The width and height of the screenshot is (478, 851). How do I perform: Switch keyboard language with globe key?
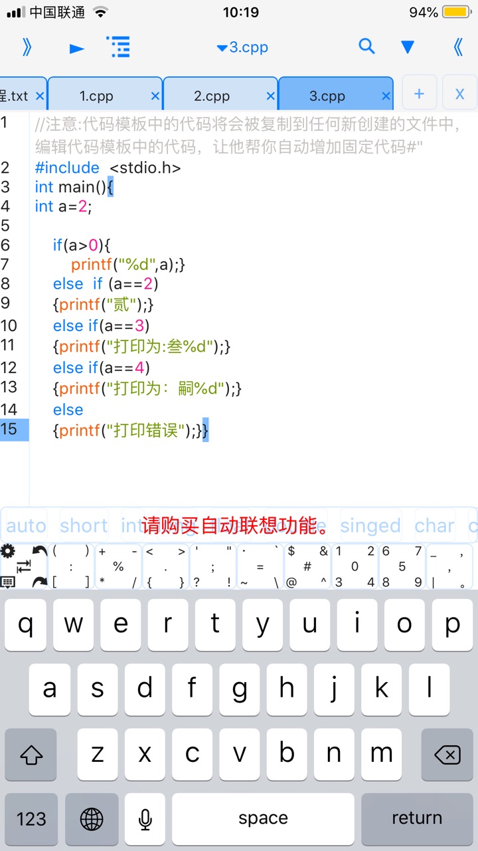click(x=92, y=818)
